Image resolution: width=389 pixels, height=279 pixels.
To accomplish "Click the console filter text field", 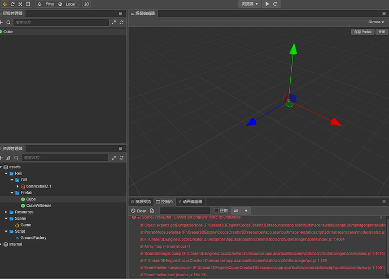I will click(x=185, y=211).
